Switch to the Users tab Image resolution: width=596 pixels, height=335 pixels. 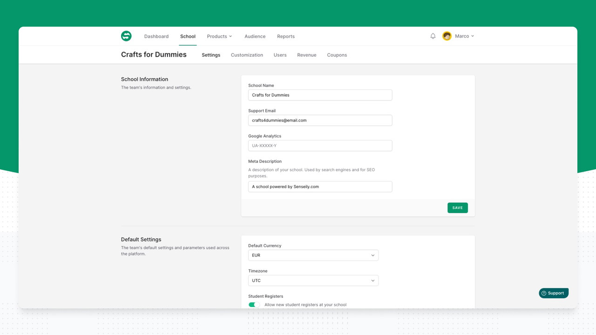(280, 55)
